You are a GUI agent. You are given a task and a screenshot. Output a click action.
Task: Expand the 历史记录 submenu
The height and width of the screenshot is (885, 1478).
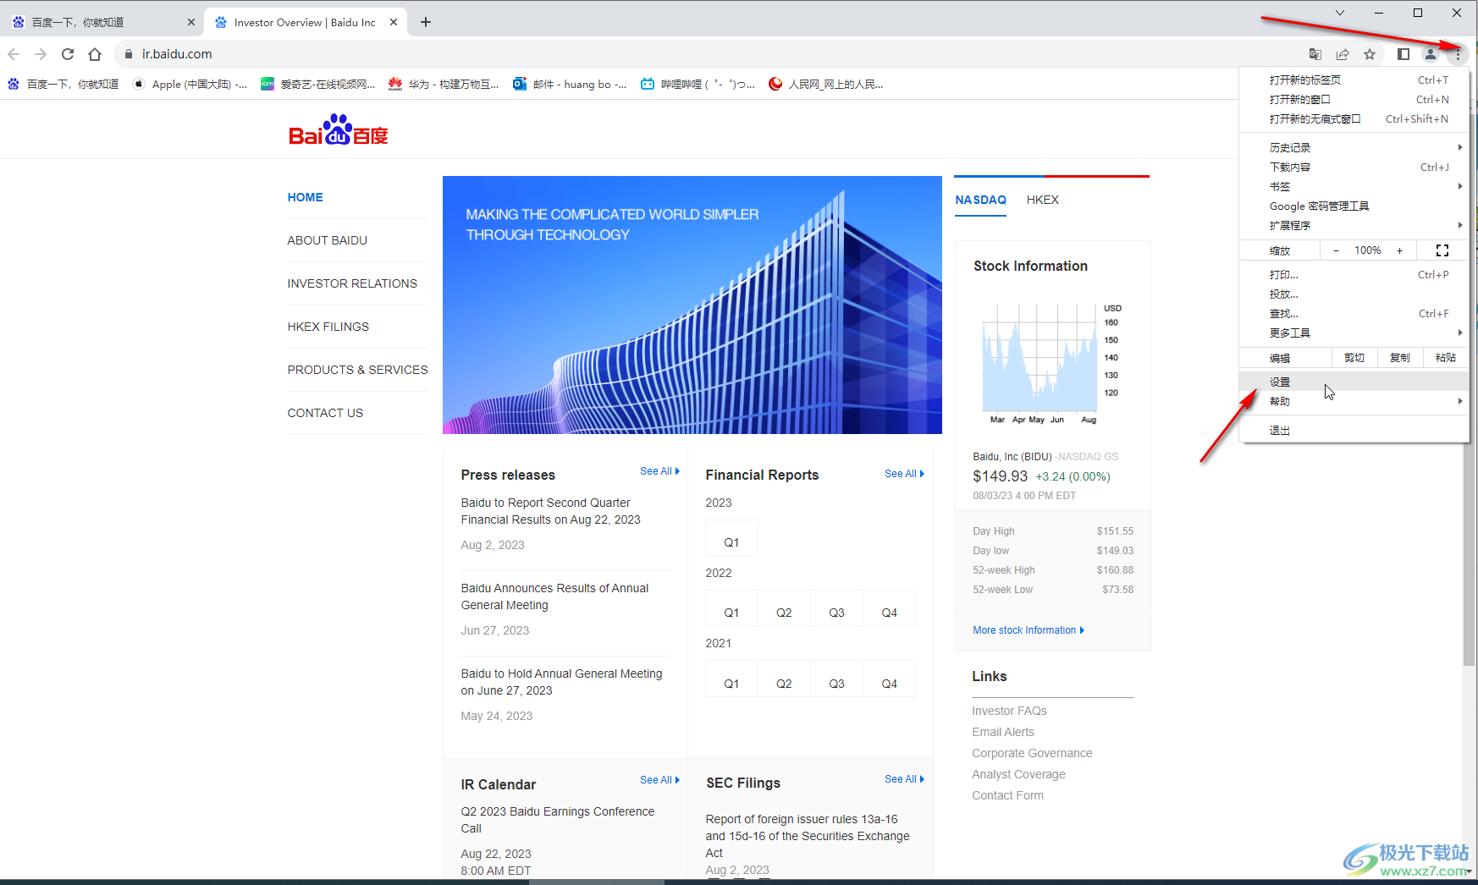click(x=1354, y=147)
